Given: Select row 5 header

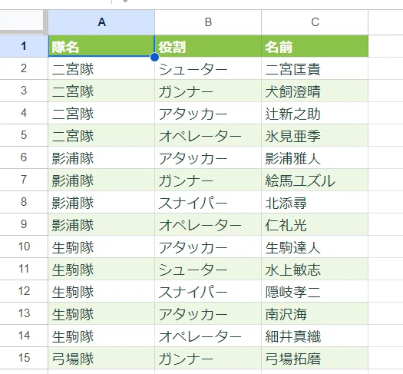Looking at the screenshot, I should pos(24,135).
